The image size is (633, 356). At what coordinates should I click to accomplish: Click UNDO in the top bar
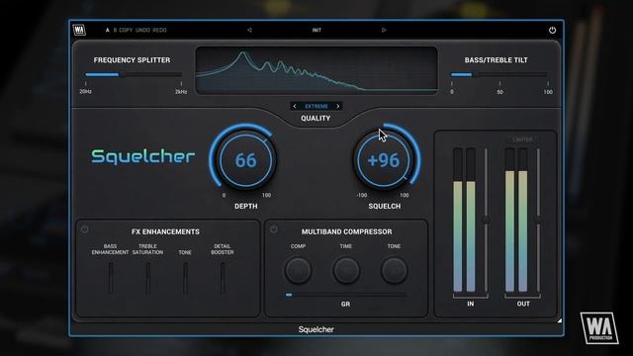point(142,30)
